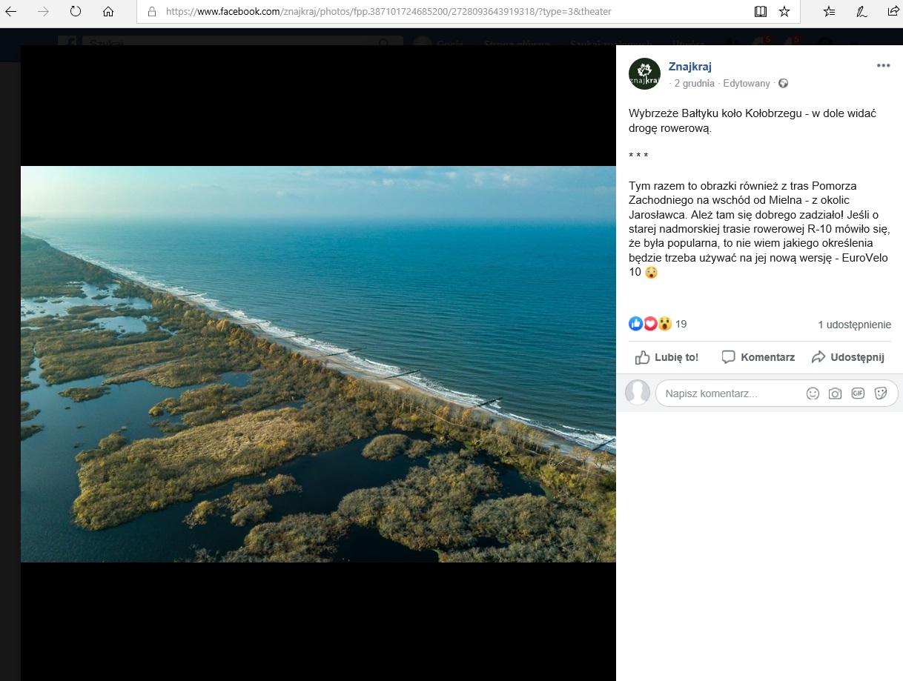Open reading view book icon

coord(760,12)
